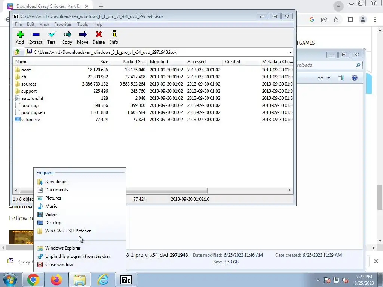This screenshot has width=383, height=287.
Task: Bookmark the page with the star icon
Action: pos(336,19)
